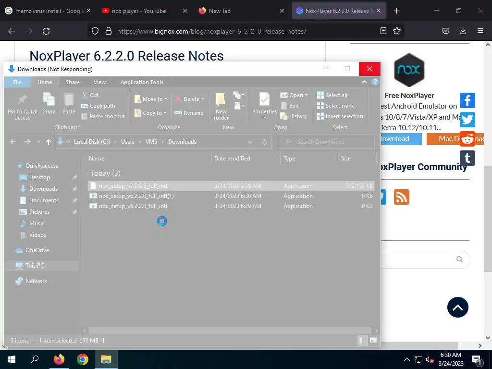This screenshot has width=492, height=369.
Task: Click the Search Downloads field
Action: point(326,142)
